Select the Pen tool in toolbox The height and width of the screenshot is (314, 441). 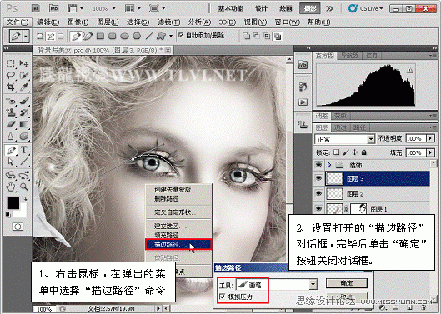coord(11,150)
